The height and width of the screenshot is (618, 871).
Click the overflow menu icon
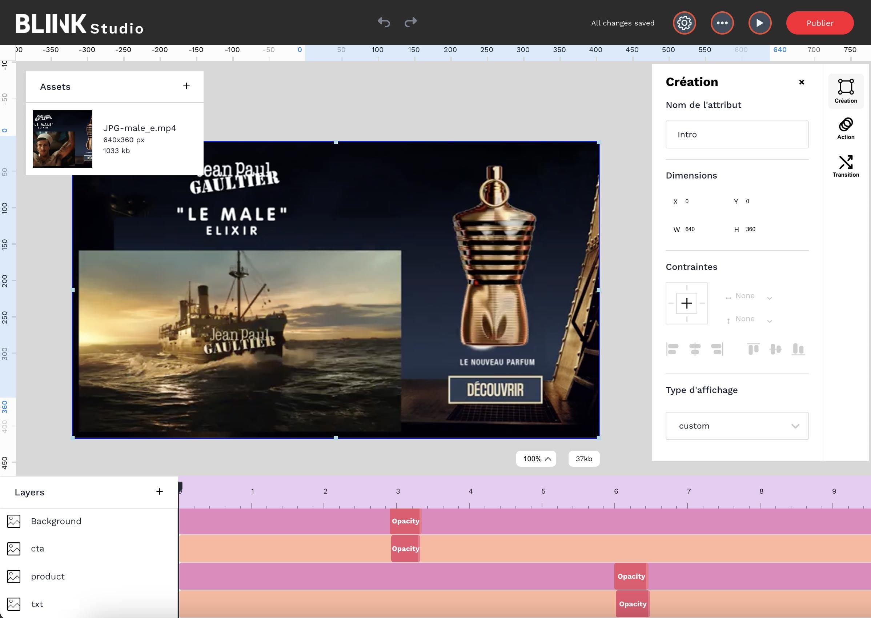pos(722,23)
